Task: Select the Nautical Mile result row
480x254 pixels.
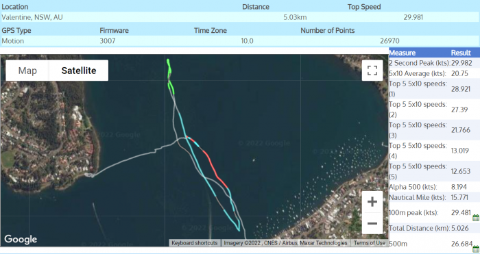Action: pyautogui.click(x=434, y=197)
